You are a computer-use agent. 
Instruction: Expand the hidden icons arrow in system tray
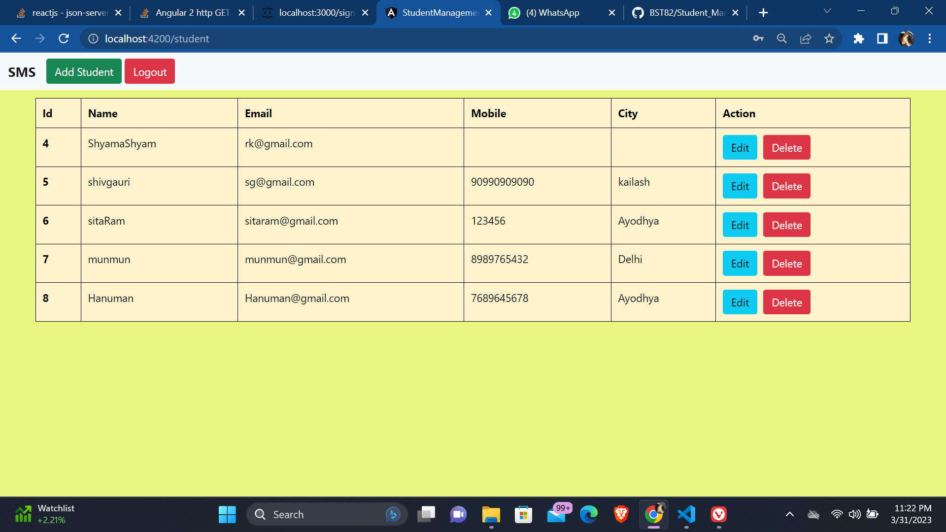pyautogui.click(x=790, y=514)
